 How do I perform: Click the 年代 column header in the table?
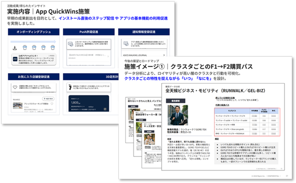[x=273, y=111]
